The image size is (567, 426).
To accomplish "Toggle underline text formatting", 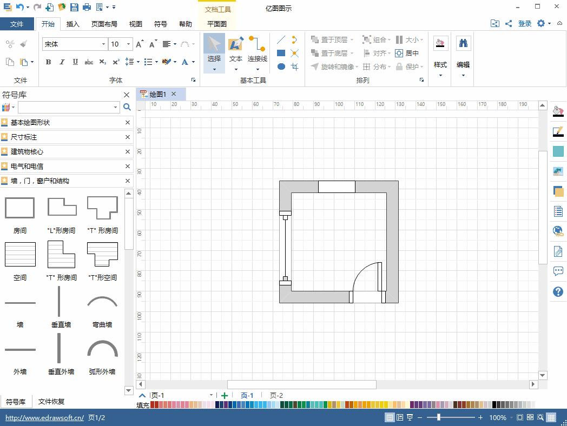I will pyautogui.click(x=75, y=62).
